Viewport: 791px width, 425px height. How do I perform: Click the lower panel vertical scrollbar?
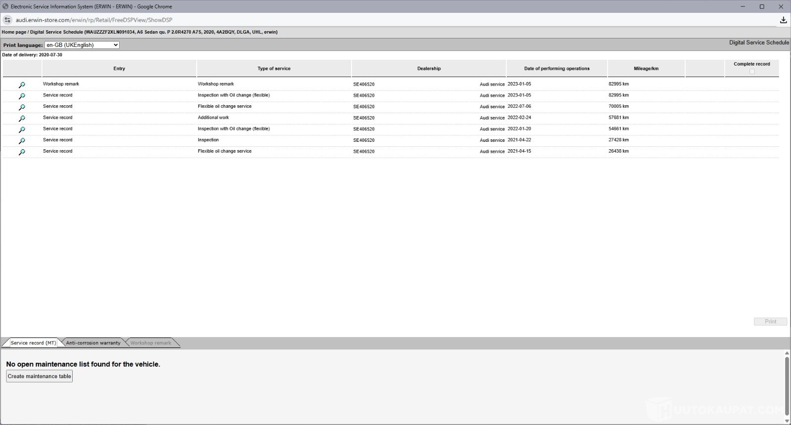pos(787,381)
